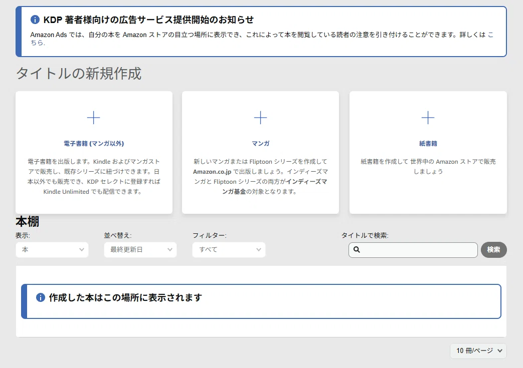Click the タイトルで検索 label
The width and height of the screenshot is (523, 368).
[x=365, y=235]
